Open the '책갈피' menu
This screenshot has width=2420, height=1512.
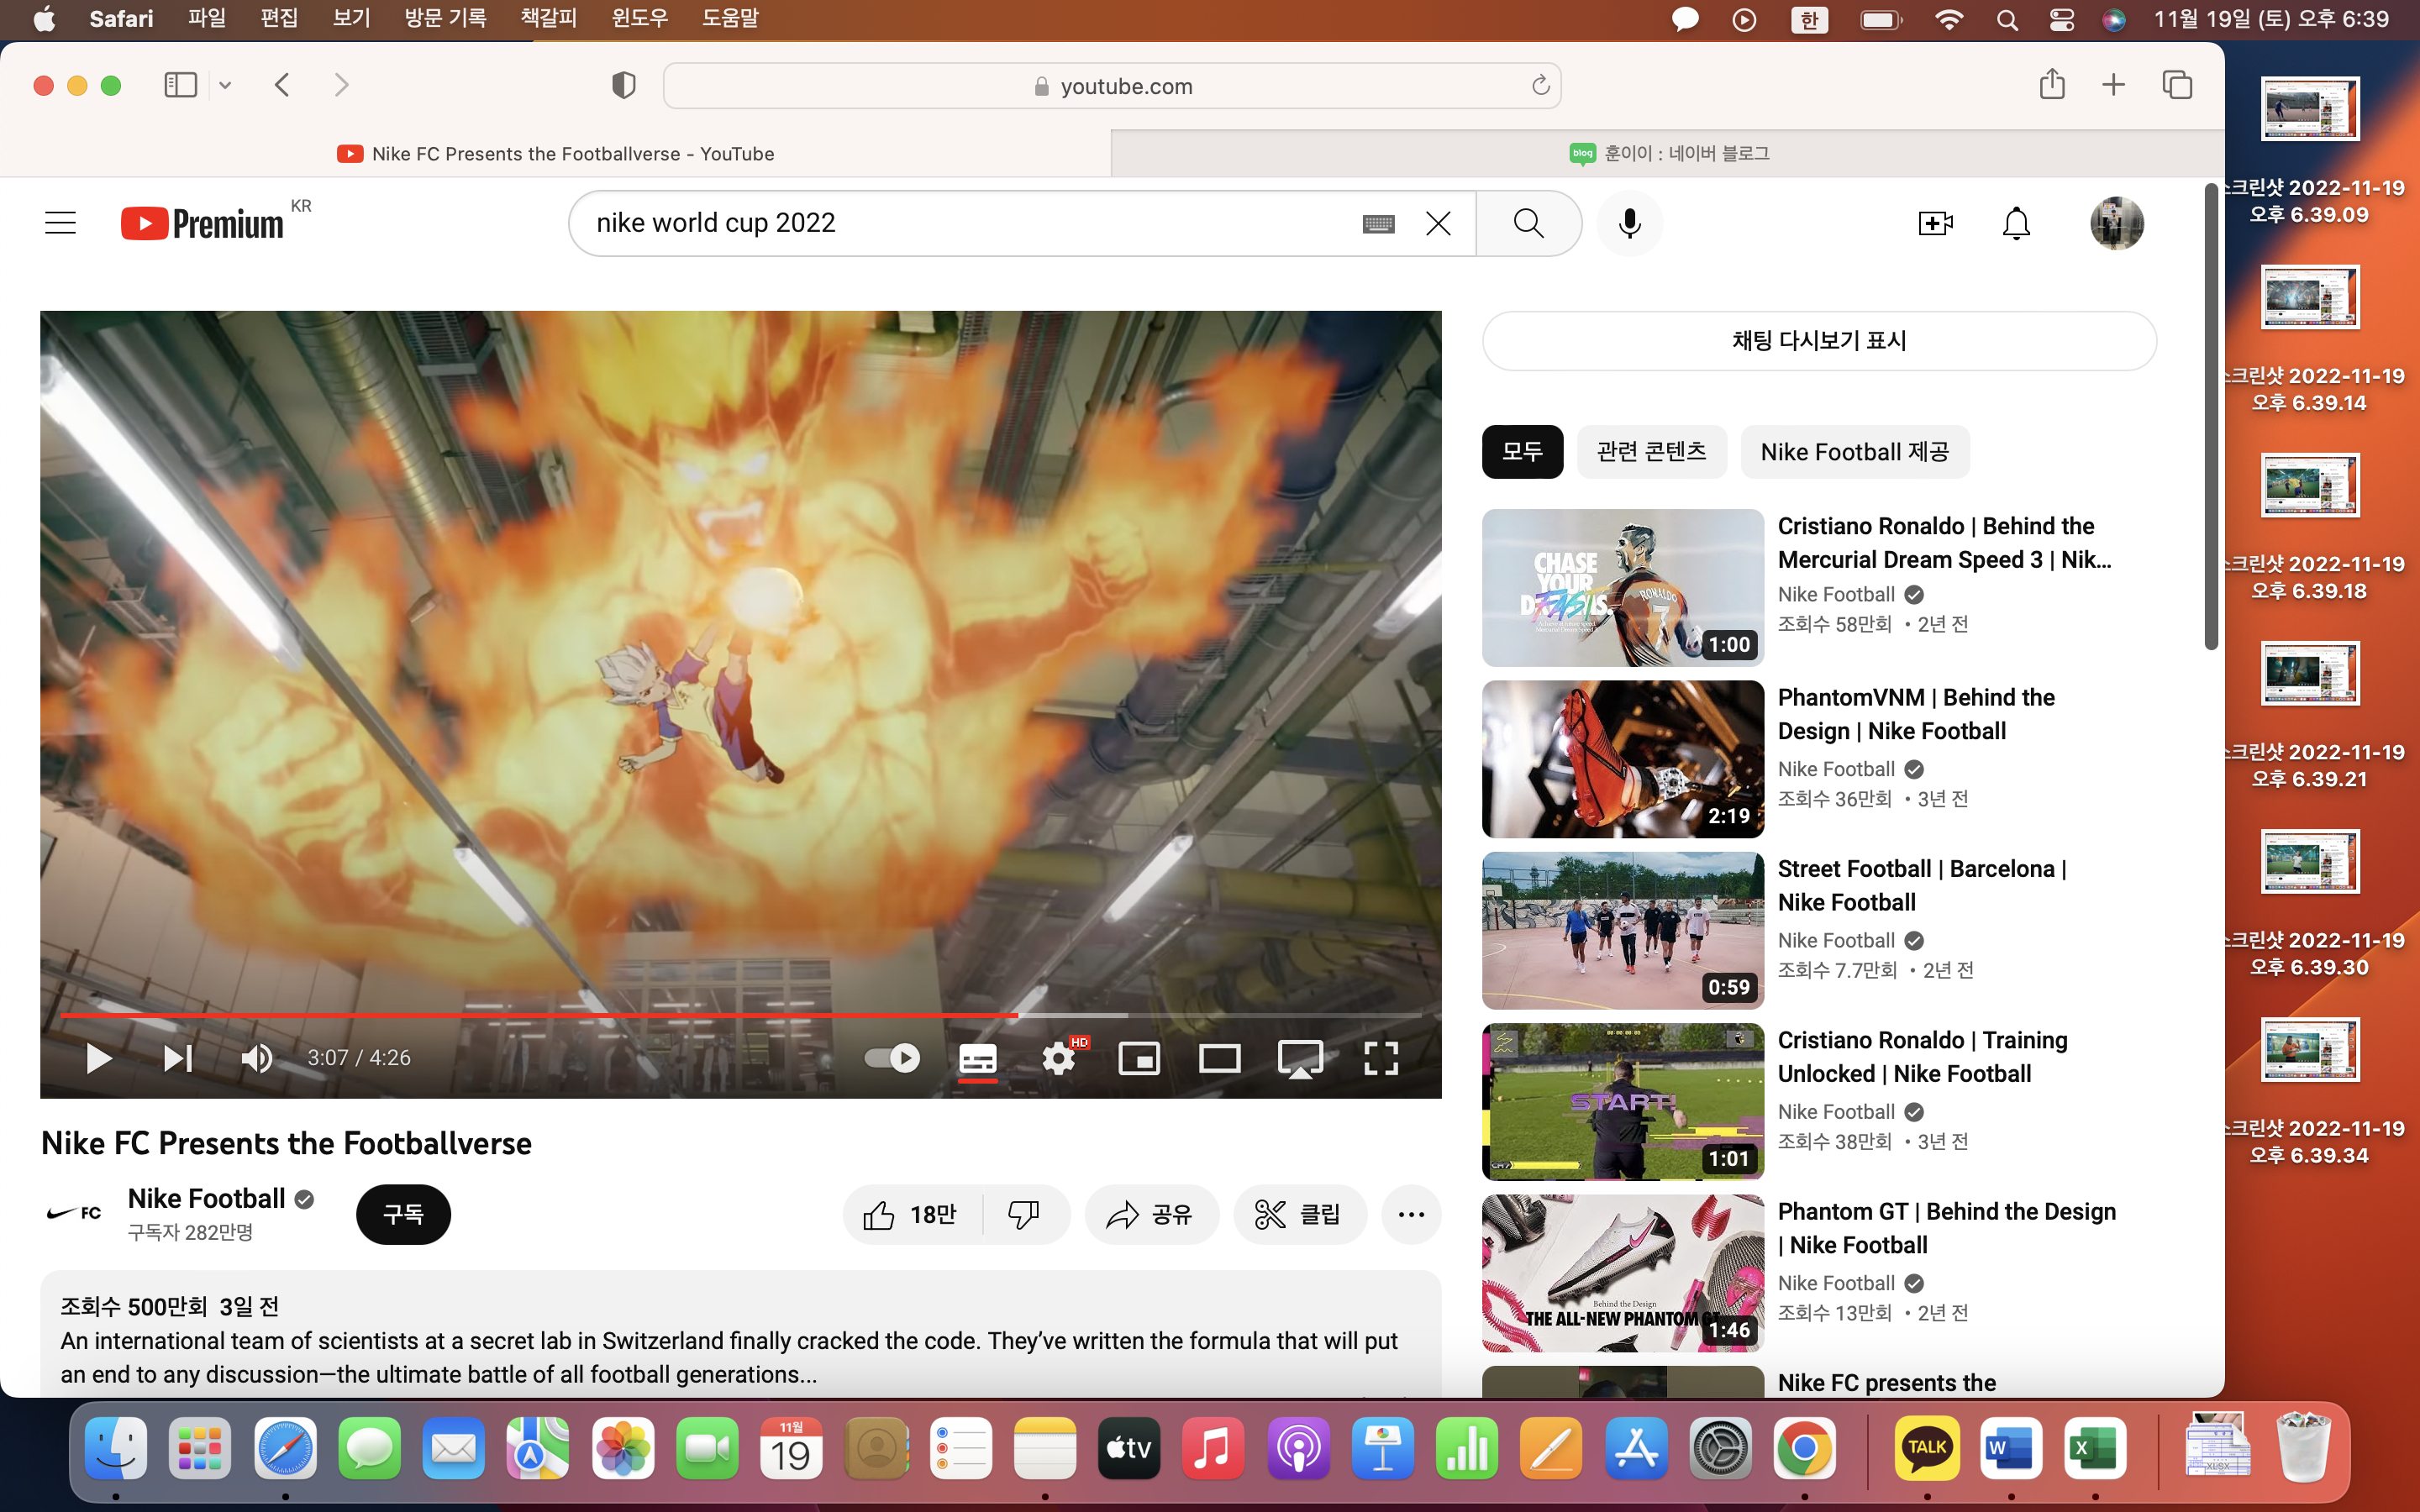click(x=548, y=18)
